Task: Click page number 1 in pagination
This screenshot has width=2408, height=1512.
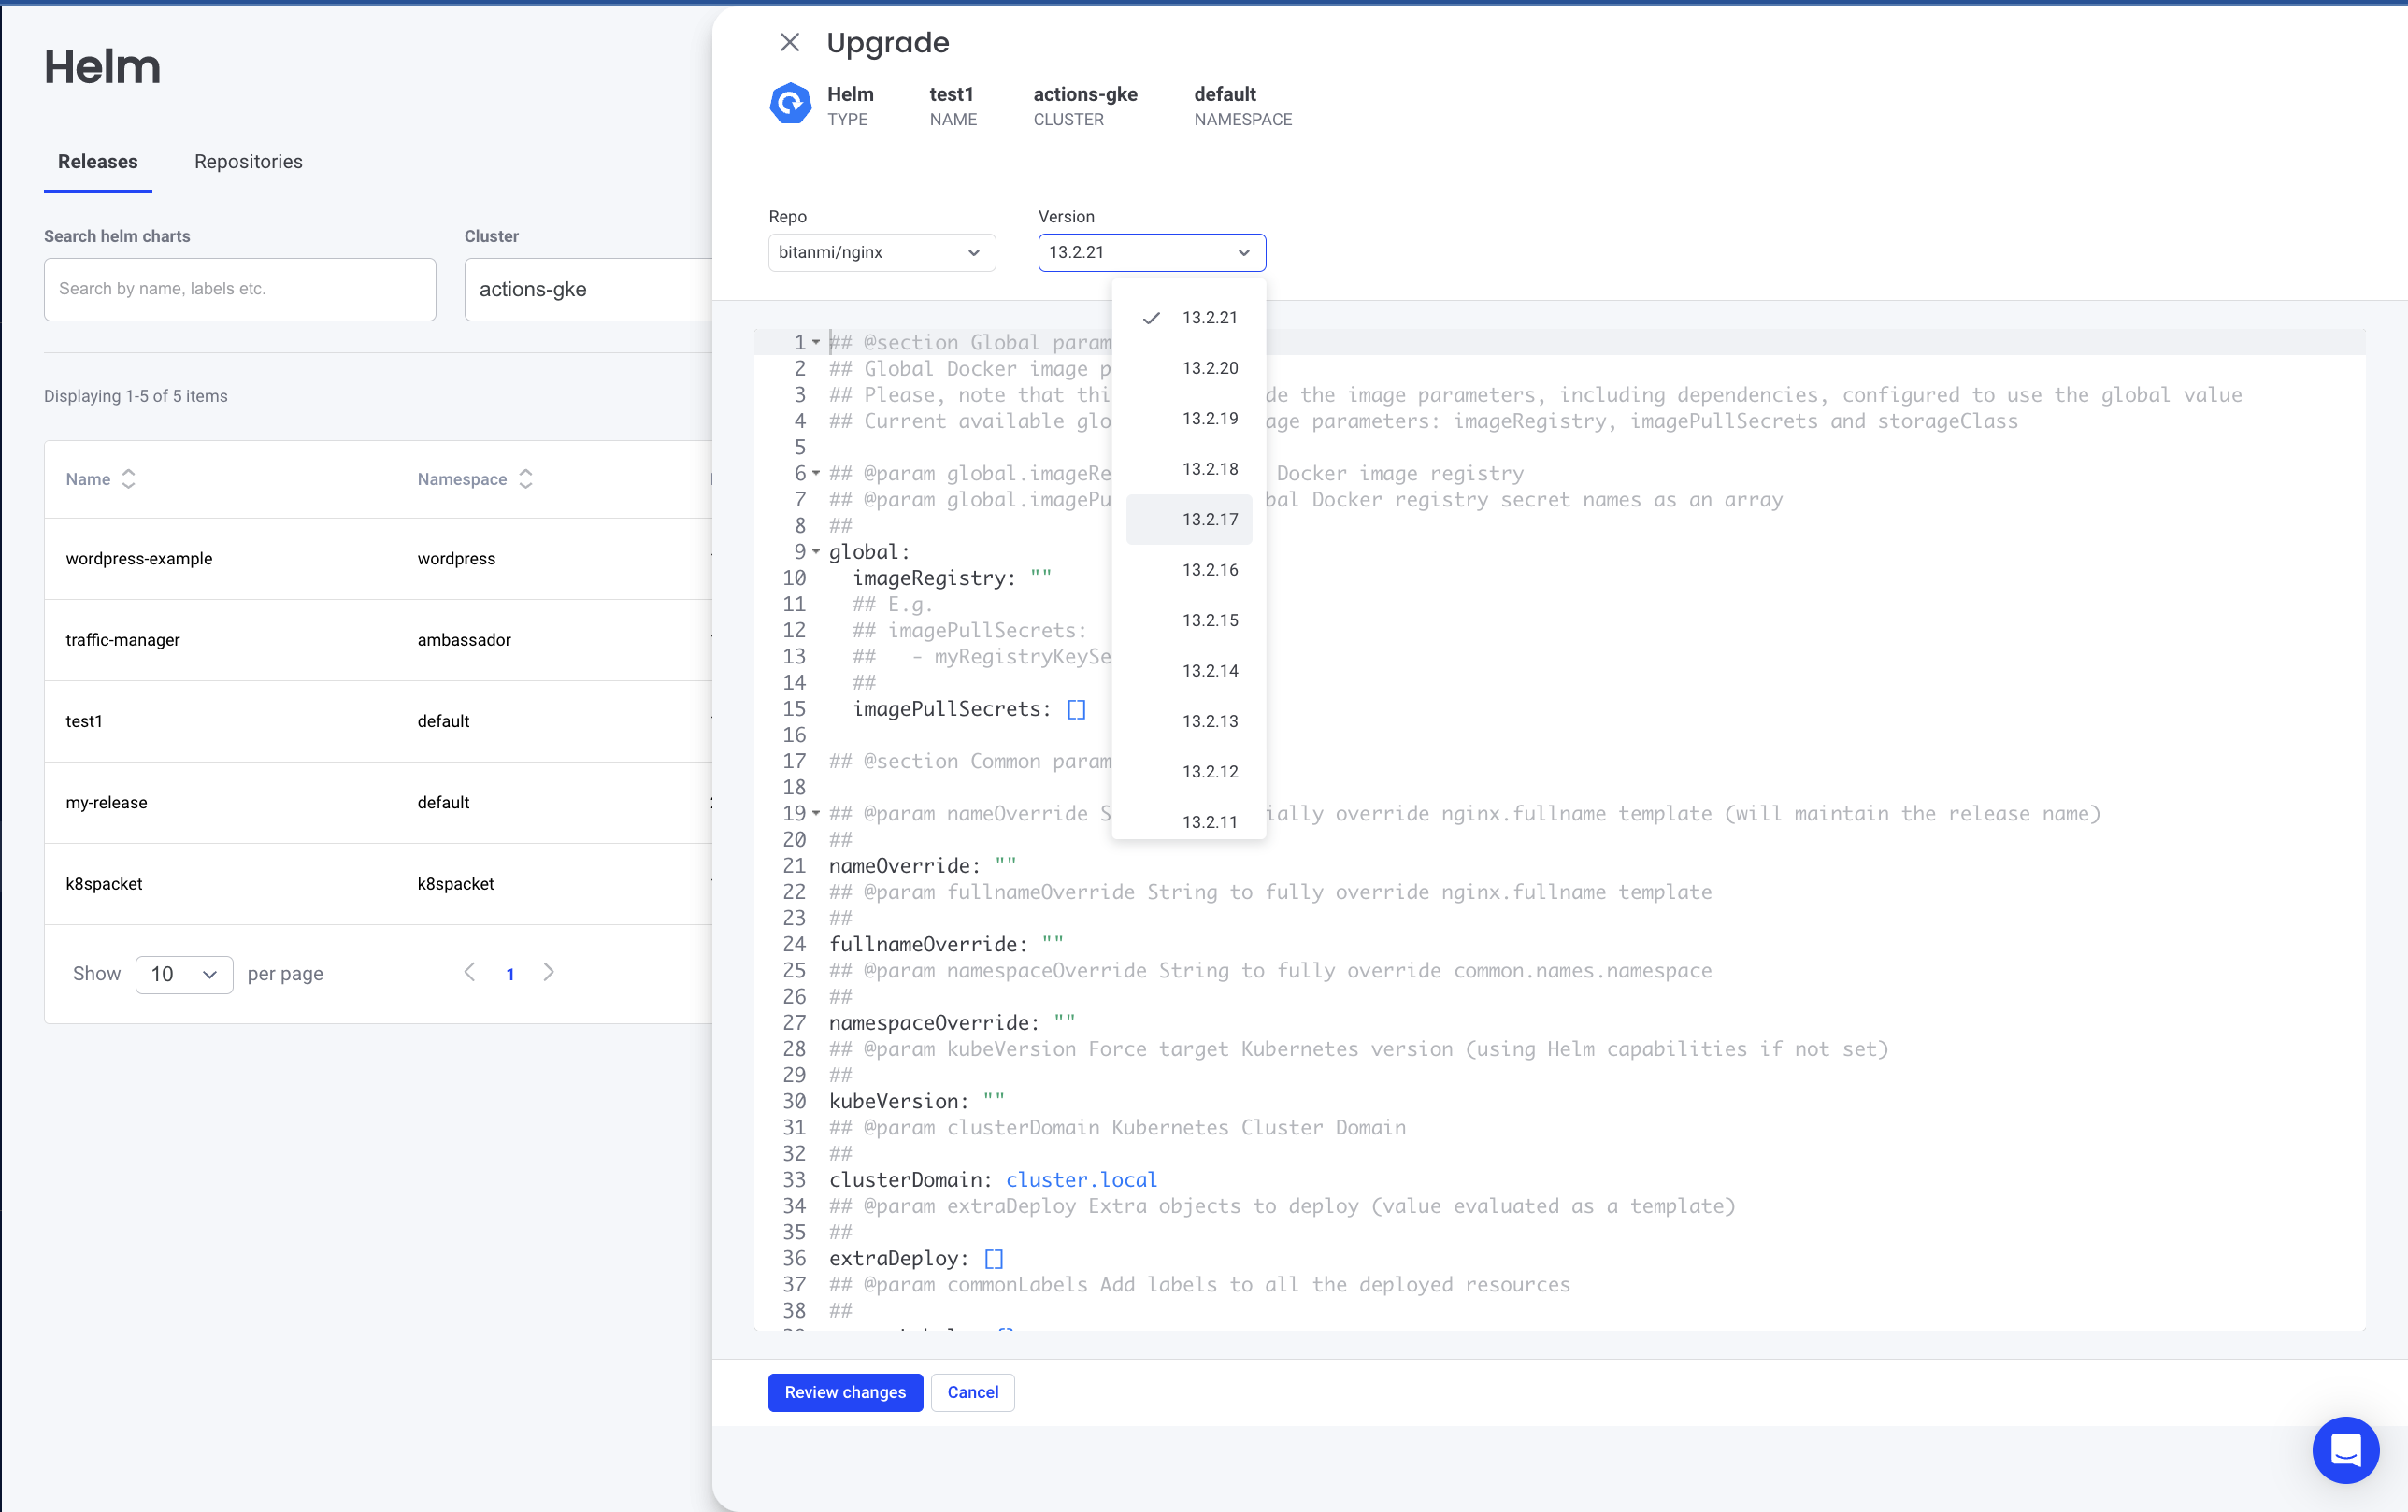Action: 510,974
